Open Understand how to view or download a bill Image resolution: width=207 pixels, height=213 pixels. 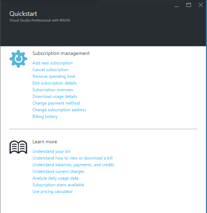(73, 158)
